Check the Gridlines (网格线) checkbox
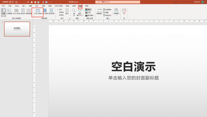The height and width of the screenshot is (117, 207). [x=58, y=12]
